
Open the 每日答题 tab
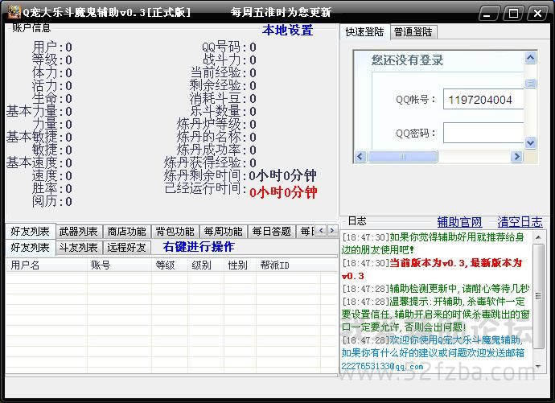[x=272, y=232]
